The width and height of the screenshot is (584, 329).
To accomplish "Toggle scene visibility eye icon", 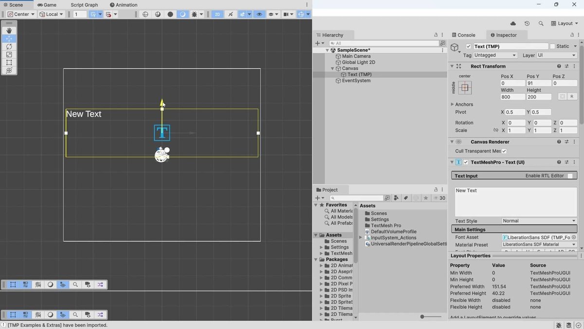I will pyautogui.click(x=259, y=14).
